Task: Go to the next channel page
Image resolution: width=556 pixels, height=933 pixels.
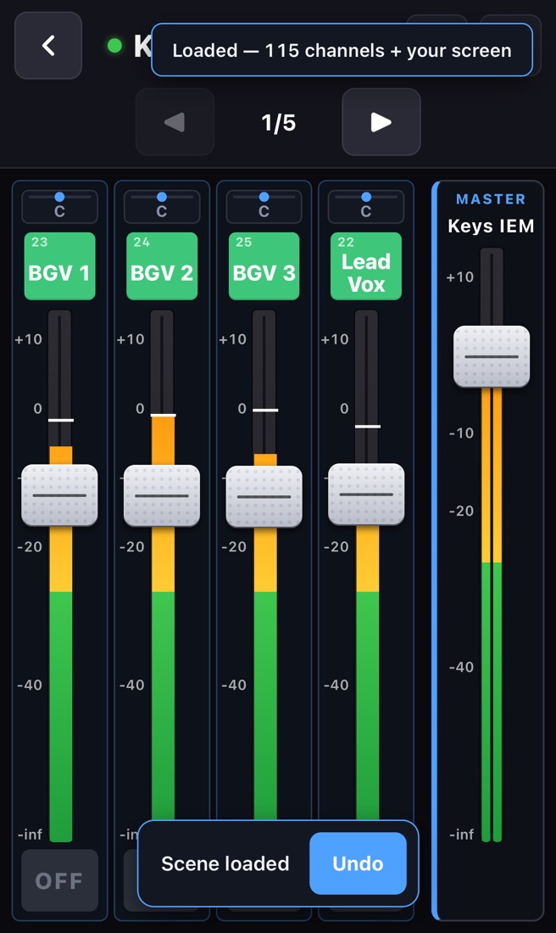Action: 381,122
